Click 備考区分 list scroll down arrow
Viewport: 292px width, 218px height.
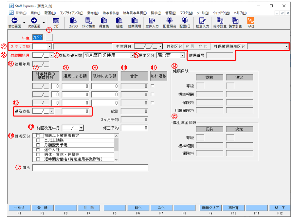pyautogui.click(x=117, y=159)
